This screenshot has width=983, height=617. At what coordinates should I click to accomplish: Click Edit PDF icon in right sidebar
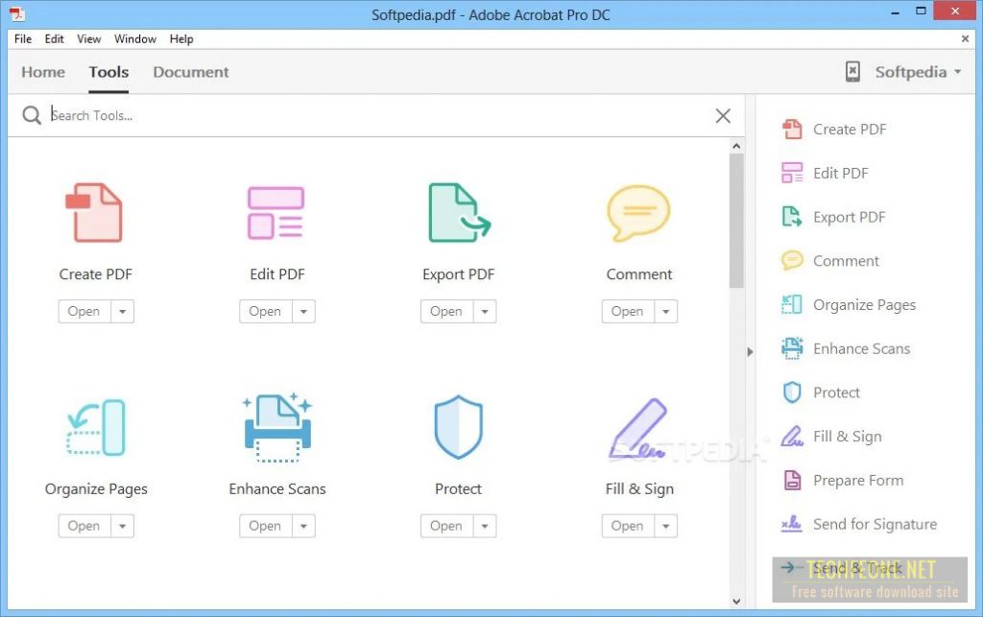coord(792,173)
